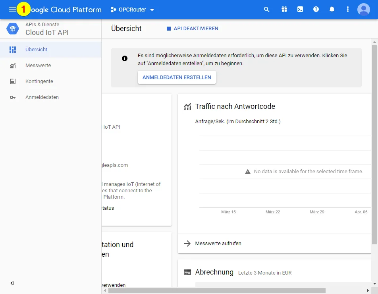Click the horizontal scrollbar thumb
The height and width of the screenshot is (294, 378).
pos(217,290)
